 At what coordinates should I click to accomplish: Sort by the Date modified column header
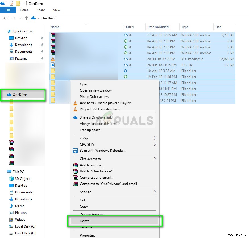pos(158,27)
